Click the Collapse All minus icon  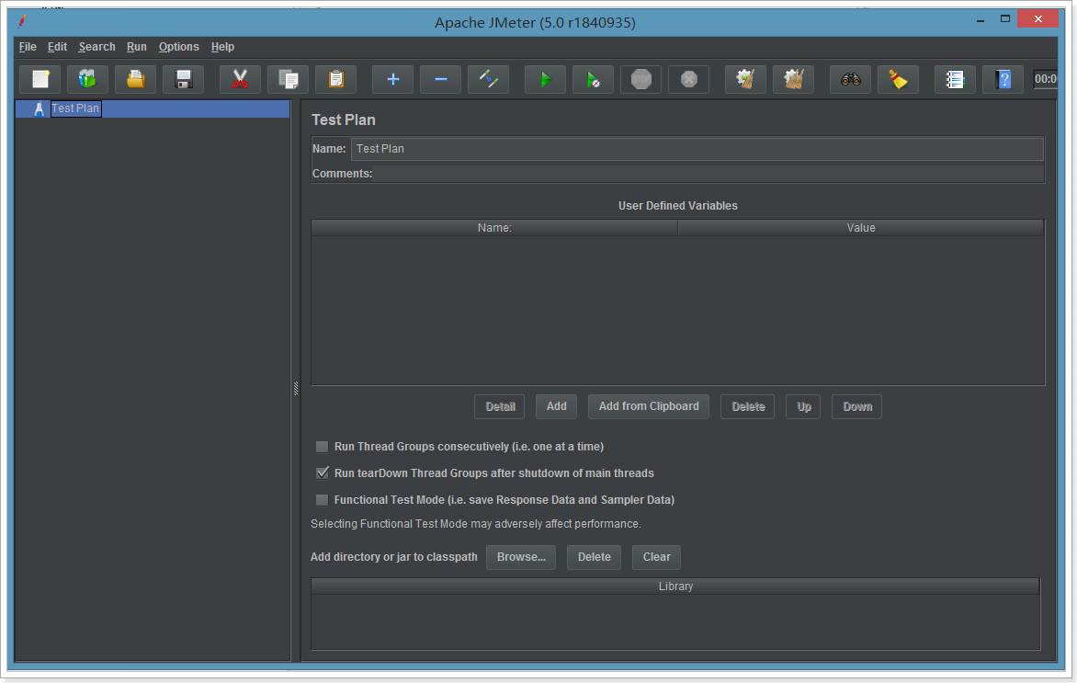[x=441, y=80]
